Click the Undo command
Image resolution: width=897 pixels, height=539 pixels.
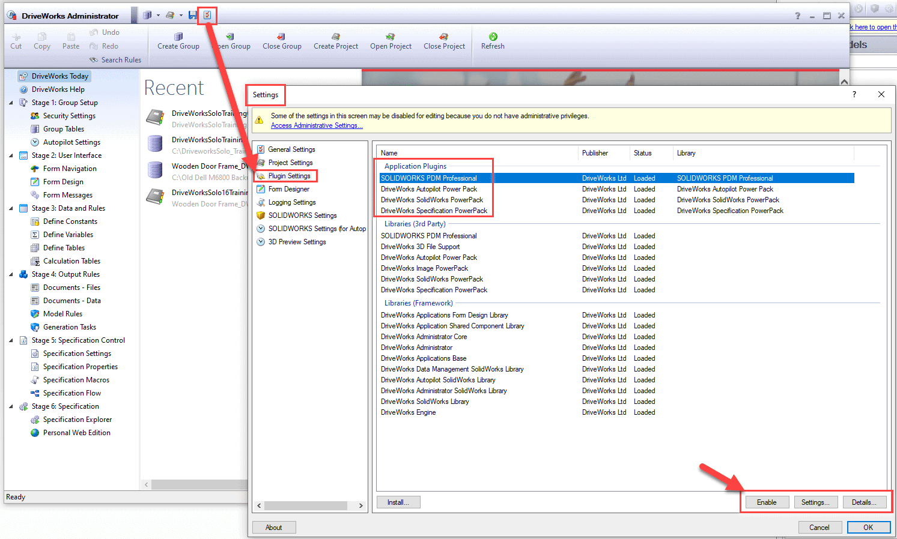tap(105, 32)
